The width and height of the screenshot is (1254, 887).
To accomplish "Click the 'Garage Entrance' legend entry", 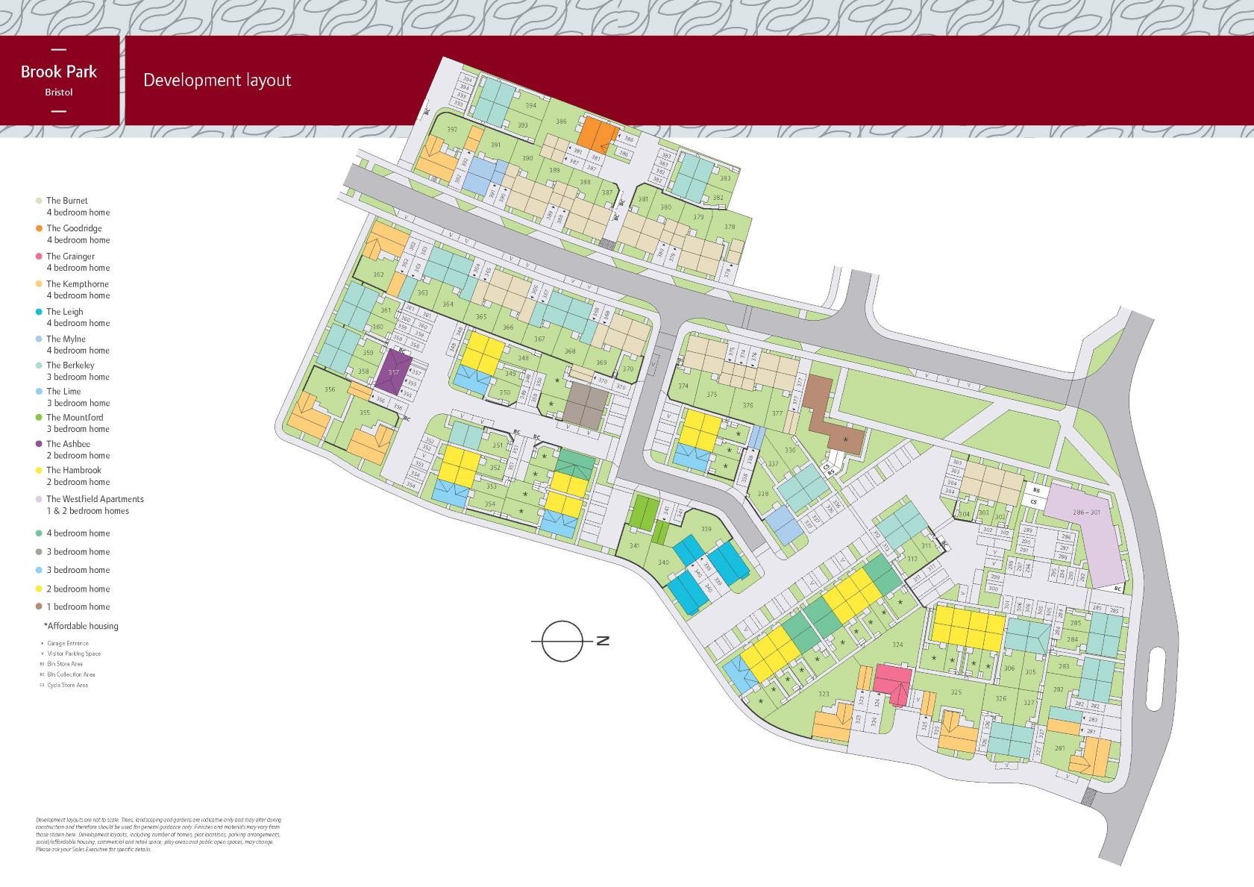I will coord(67,643).
